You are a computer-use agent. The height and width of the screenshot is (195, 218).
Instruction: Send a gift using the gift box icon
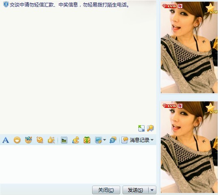pyautogui.click(x=87, y=140)
